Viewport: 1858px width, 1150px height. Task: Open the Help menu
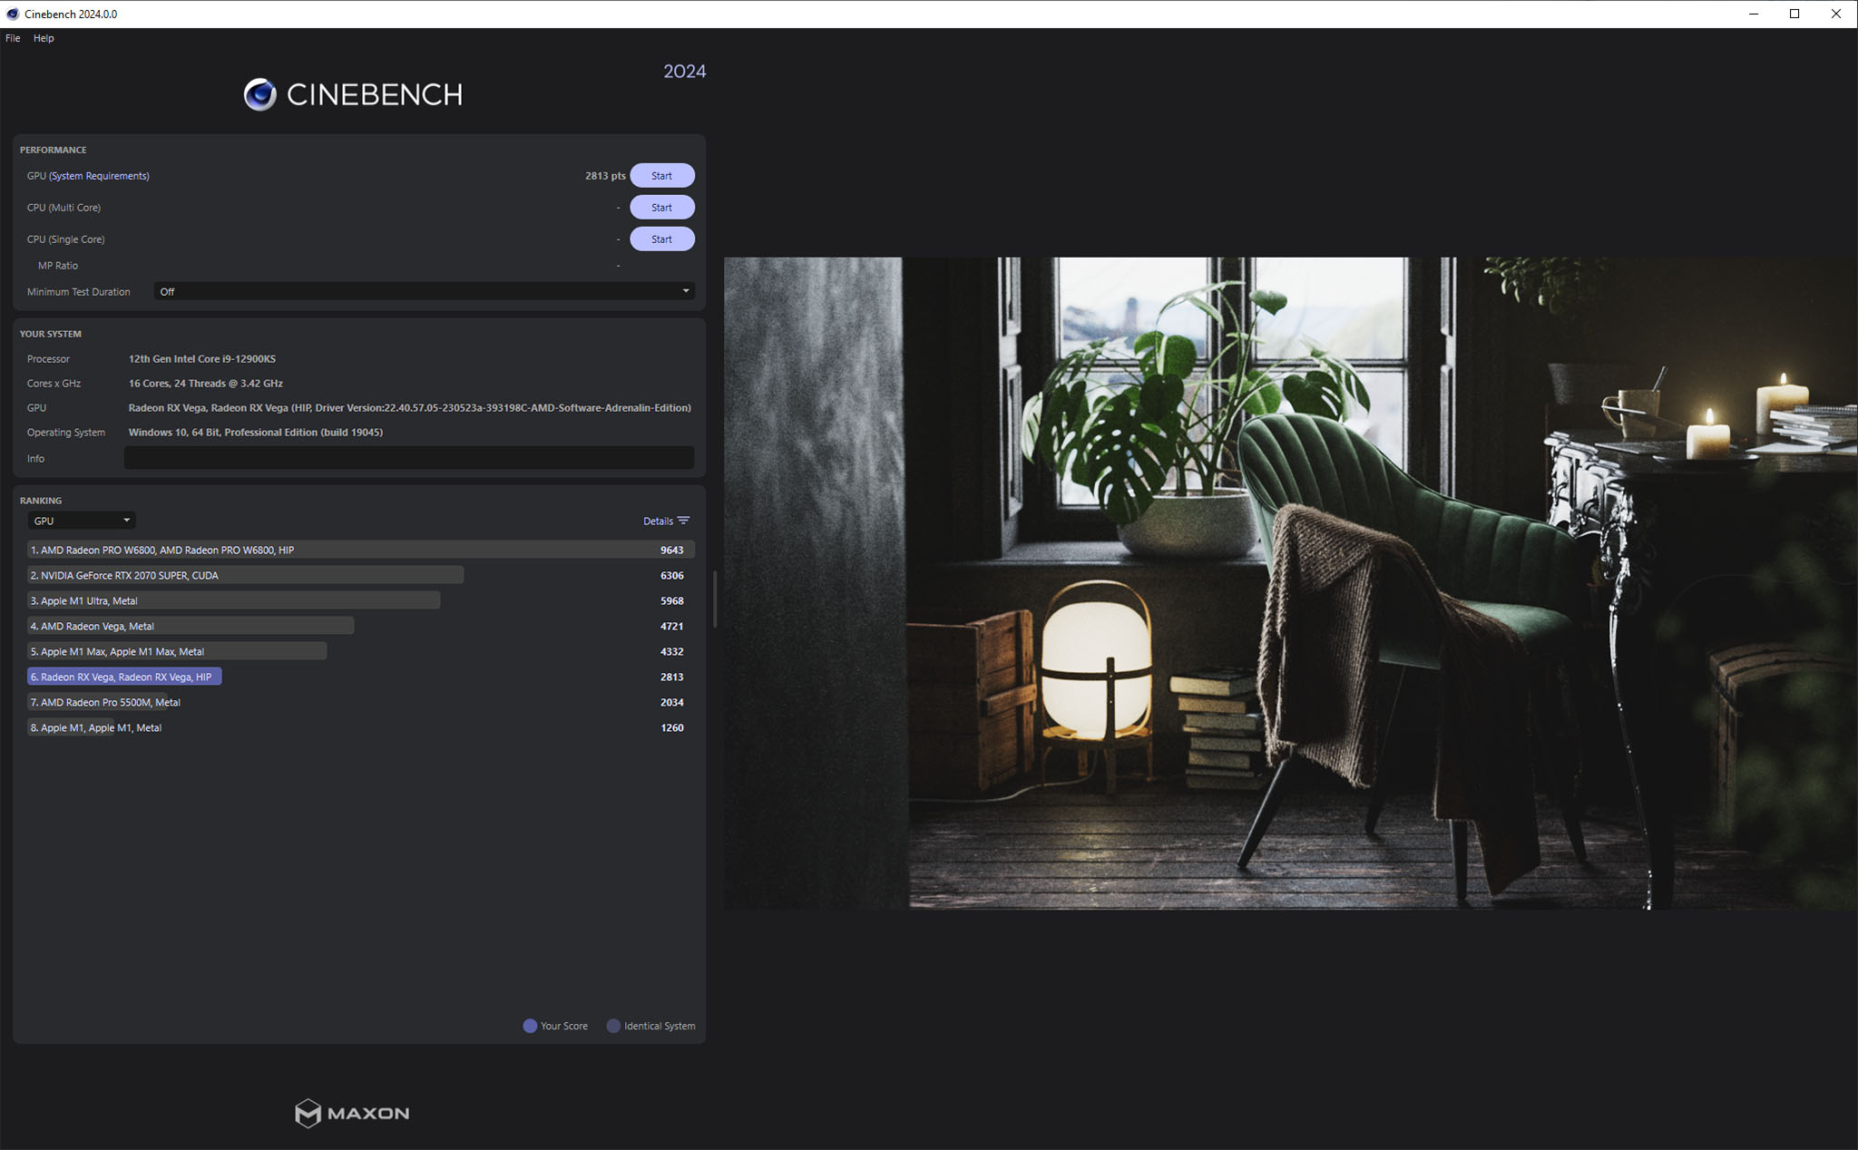(x=44, y=38)
